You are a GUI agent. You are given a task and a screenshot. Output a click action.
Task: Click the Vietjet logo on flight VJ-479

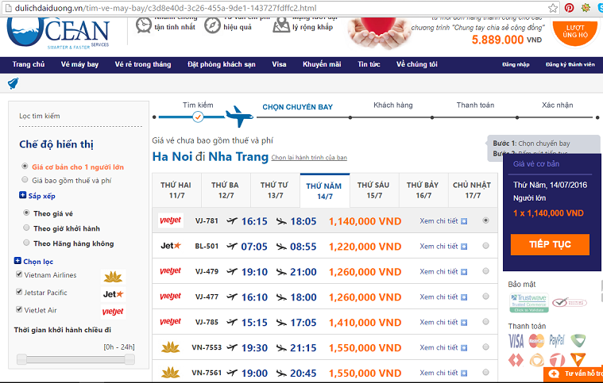(170, 271)
